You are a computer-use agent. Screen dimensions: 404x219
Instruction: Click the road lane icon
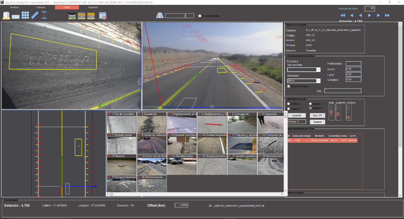160,16
